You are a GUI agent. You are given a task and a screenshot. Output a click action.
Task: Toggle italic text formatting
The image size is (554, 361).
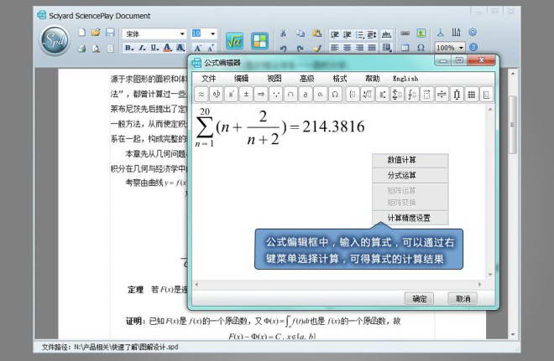click(142, 48)
